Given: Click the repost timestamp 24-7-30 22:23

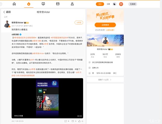Looking at the screenshot, I should coord(18,121).
